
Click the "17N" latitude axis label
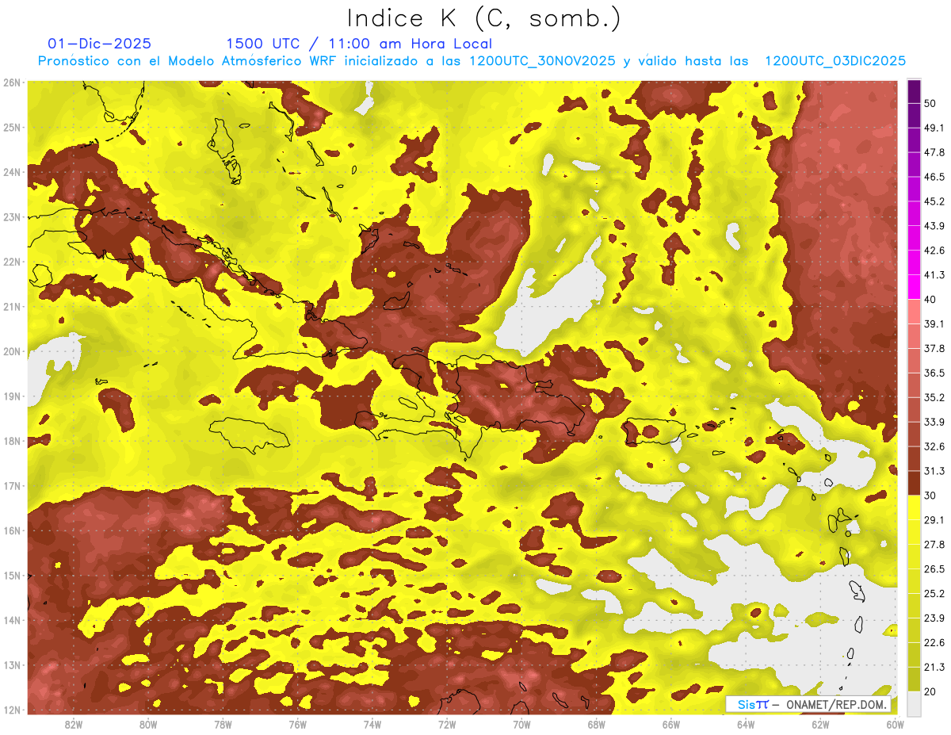click(12, 486)
